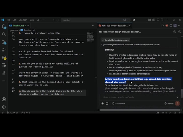Add attachment with plus button
Image resolution: width=183 pixels, height=137 pixels.
tap(102, 103)
